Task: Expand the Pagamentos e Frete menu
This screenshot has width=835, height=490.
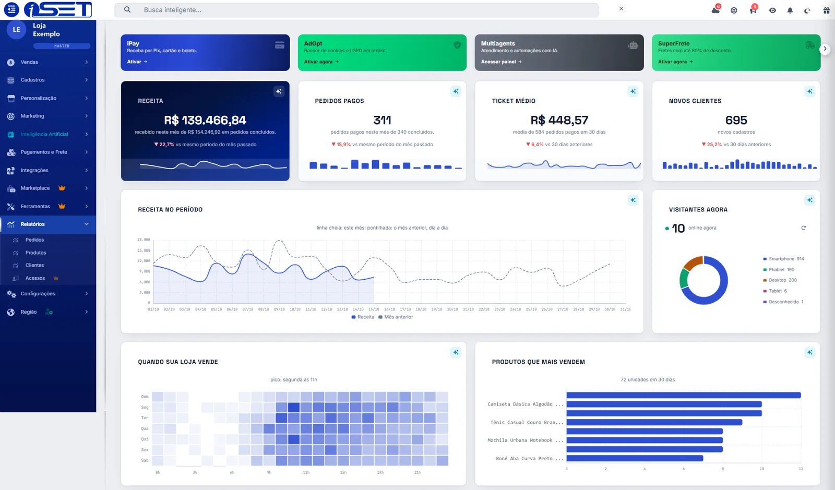Action: [48, 152]
